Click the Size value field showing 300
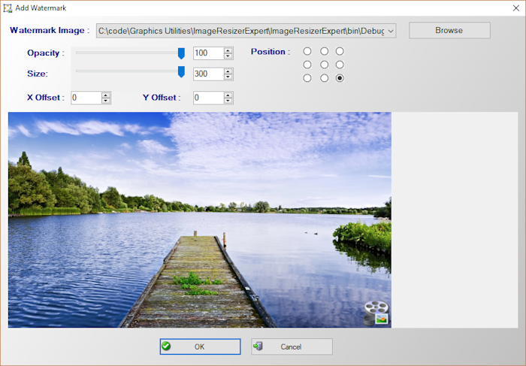The image size is (526, 366). coord(208,74)
